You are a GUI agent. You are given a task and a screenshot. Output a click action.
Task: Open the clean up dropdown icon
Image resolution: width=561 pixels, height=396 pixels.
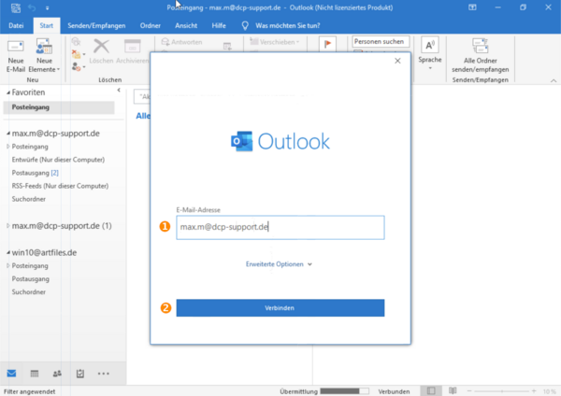pos(78,54)
